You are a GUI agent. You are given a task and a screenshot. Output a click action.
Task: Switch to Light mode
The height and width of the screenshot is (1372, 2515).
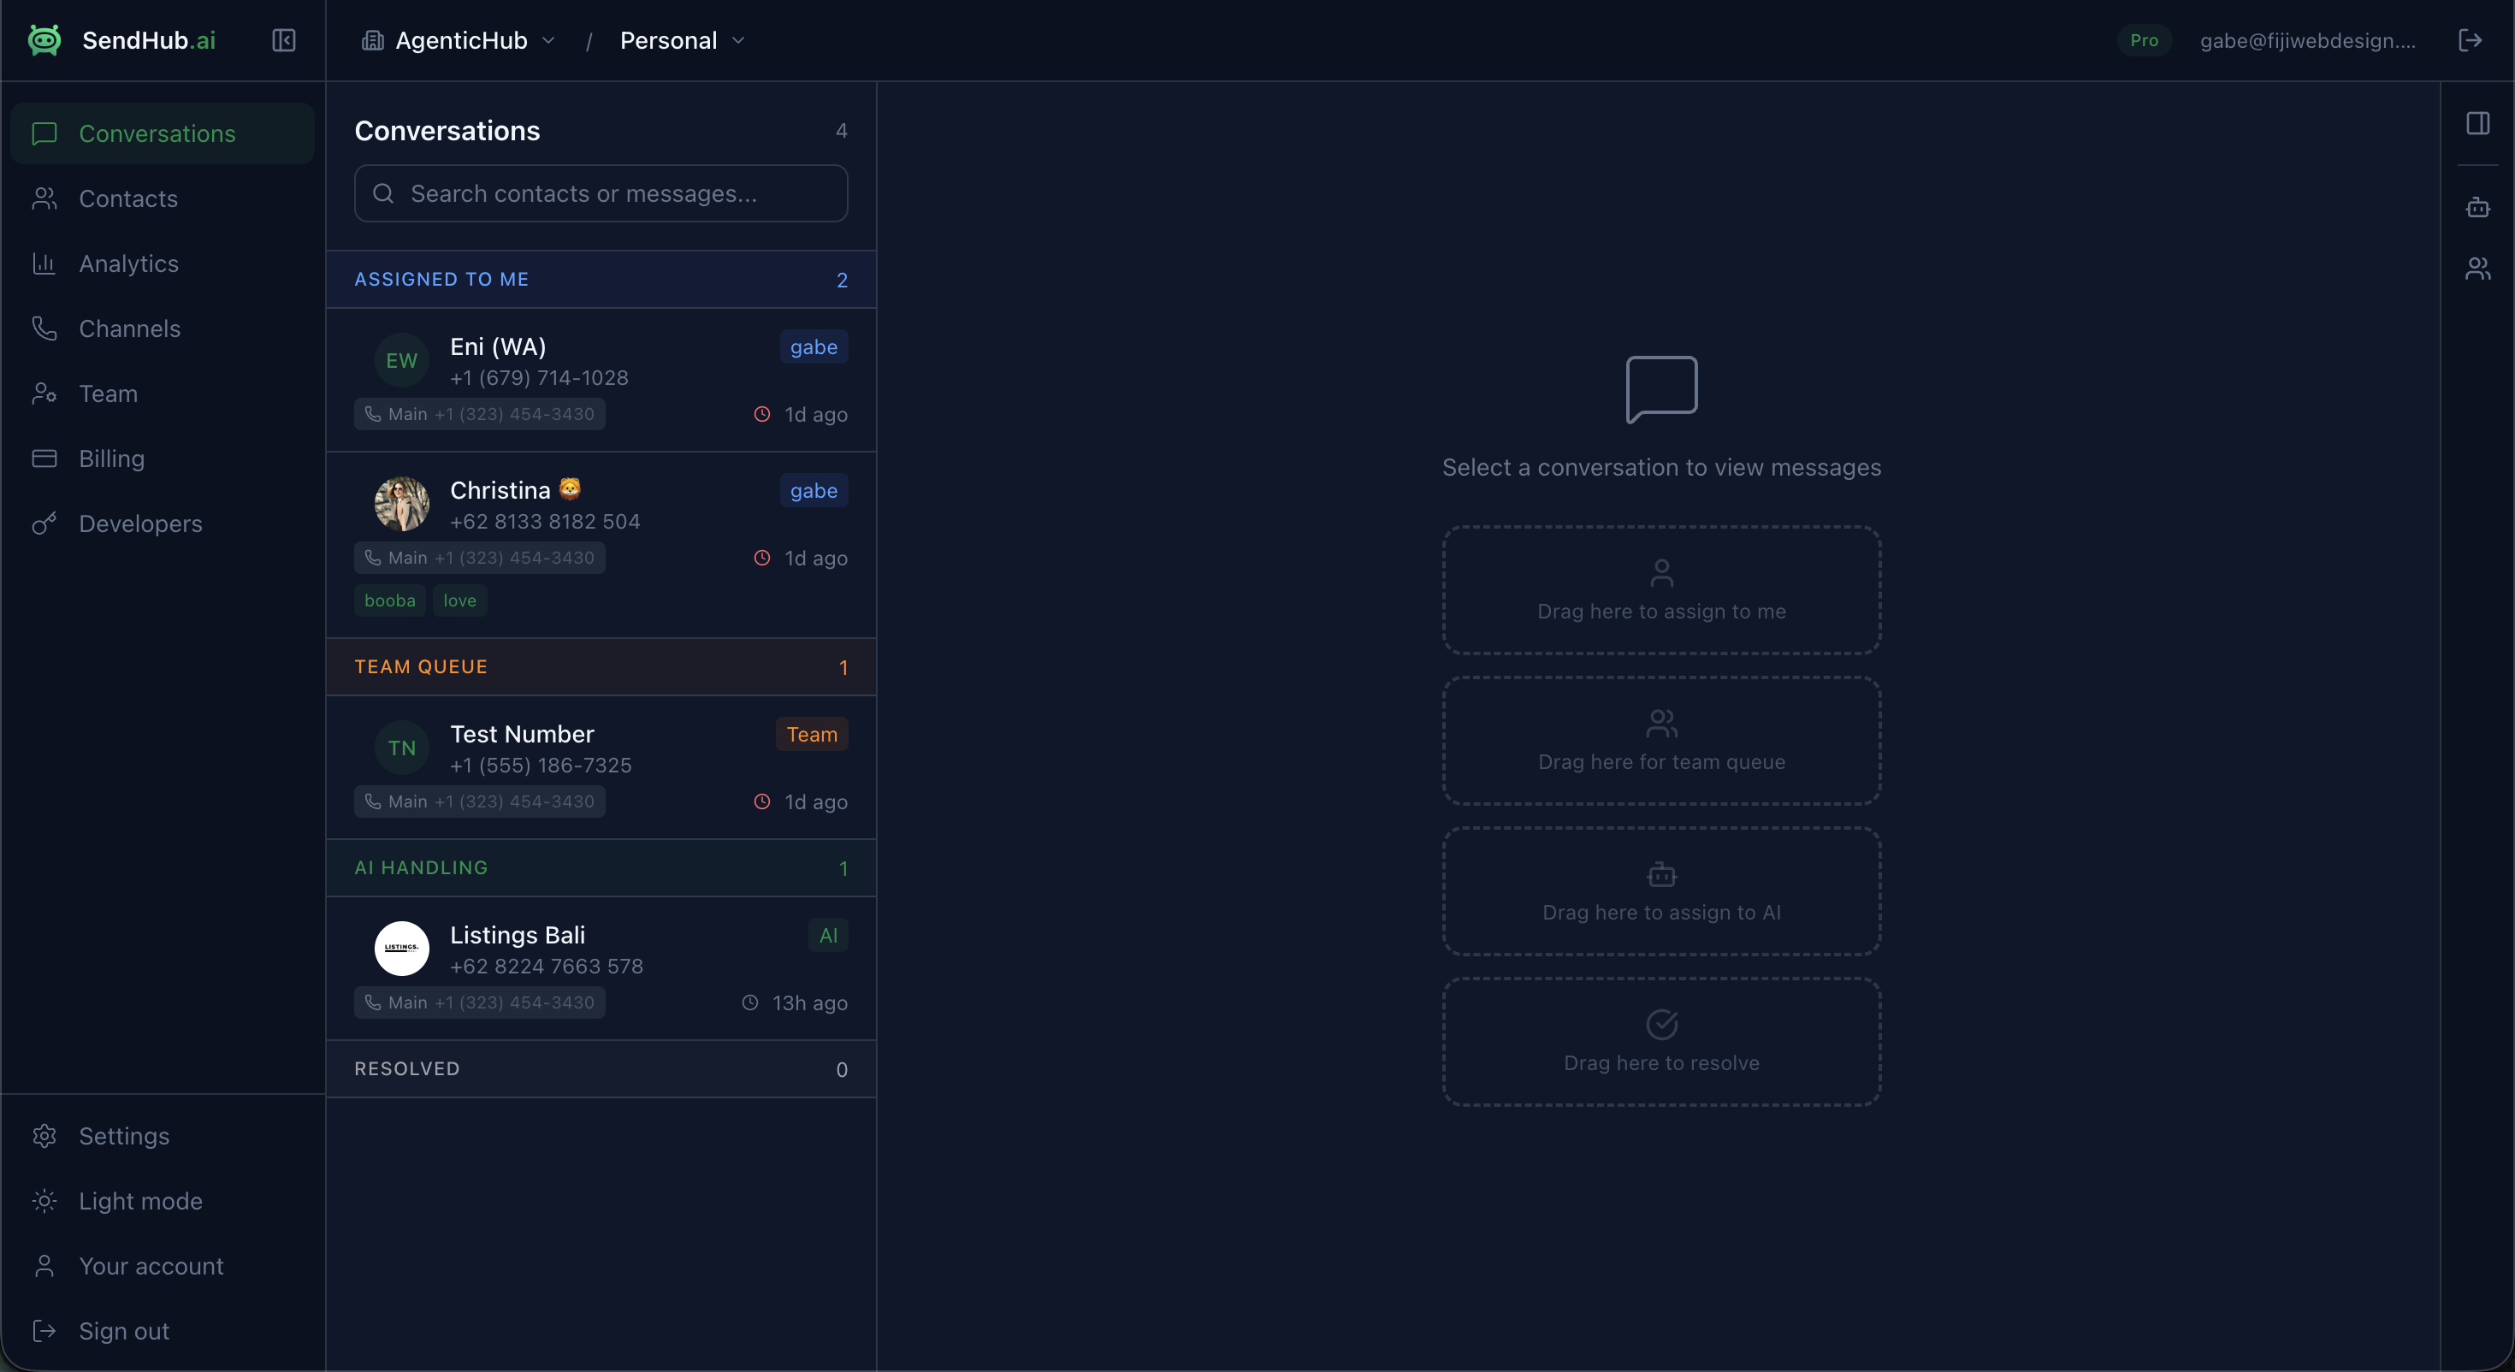(x=162, y=1200)
